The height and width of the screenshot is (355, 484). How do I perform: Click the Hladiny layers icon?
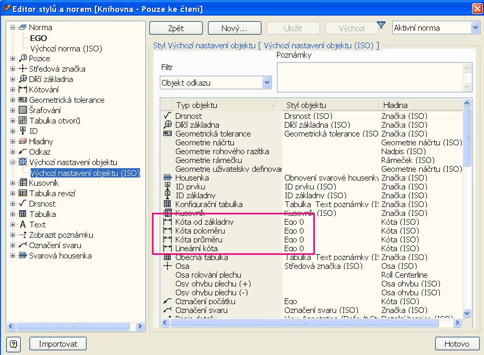click(x=22, y=142)
